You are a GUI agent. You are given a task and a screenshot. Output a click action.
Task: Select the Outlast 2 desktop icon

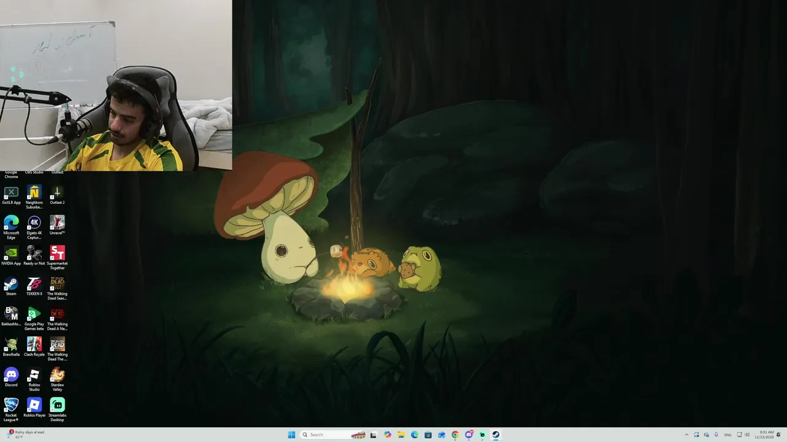pyautogui.click(x=57, y=196)
